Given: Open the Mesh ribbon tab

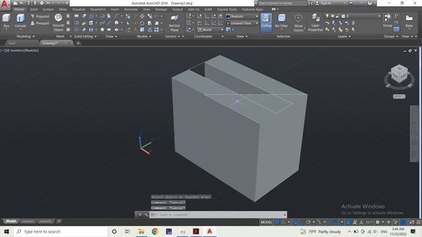Looking at the screenshot, I should [x=63, y=9].
